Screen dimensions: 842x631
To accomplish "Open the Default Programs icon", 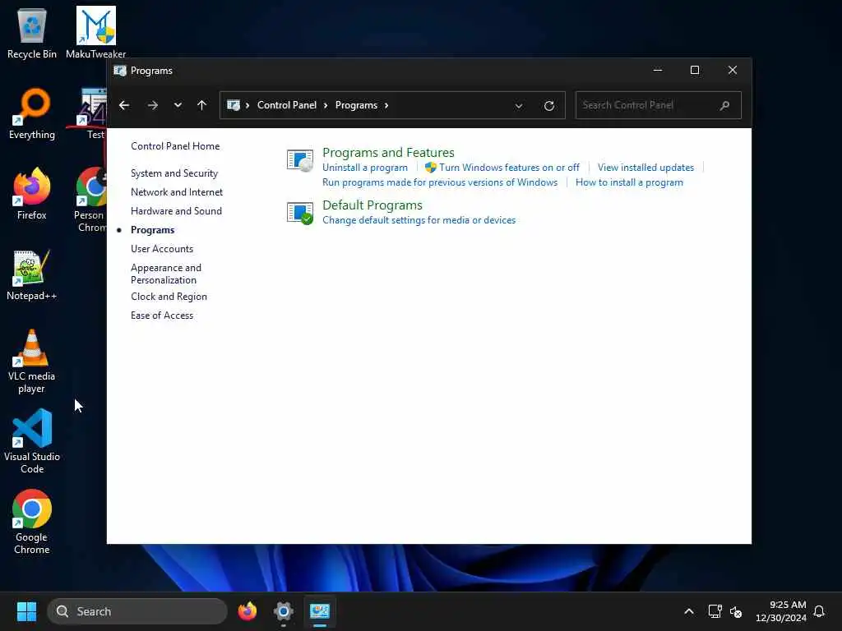I will [x=299, y=213].
